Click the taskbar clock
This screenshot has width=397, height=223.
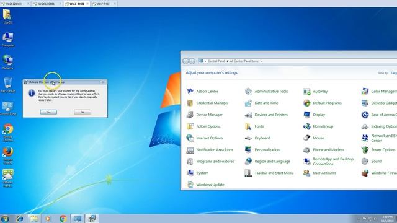[387, 219]
